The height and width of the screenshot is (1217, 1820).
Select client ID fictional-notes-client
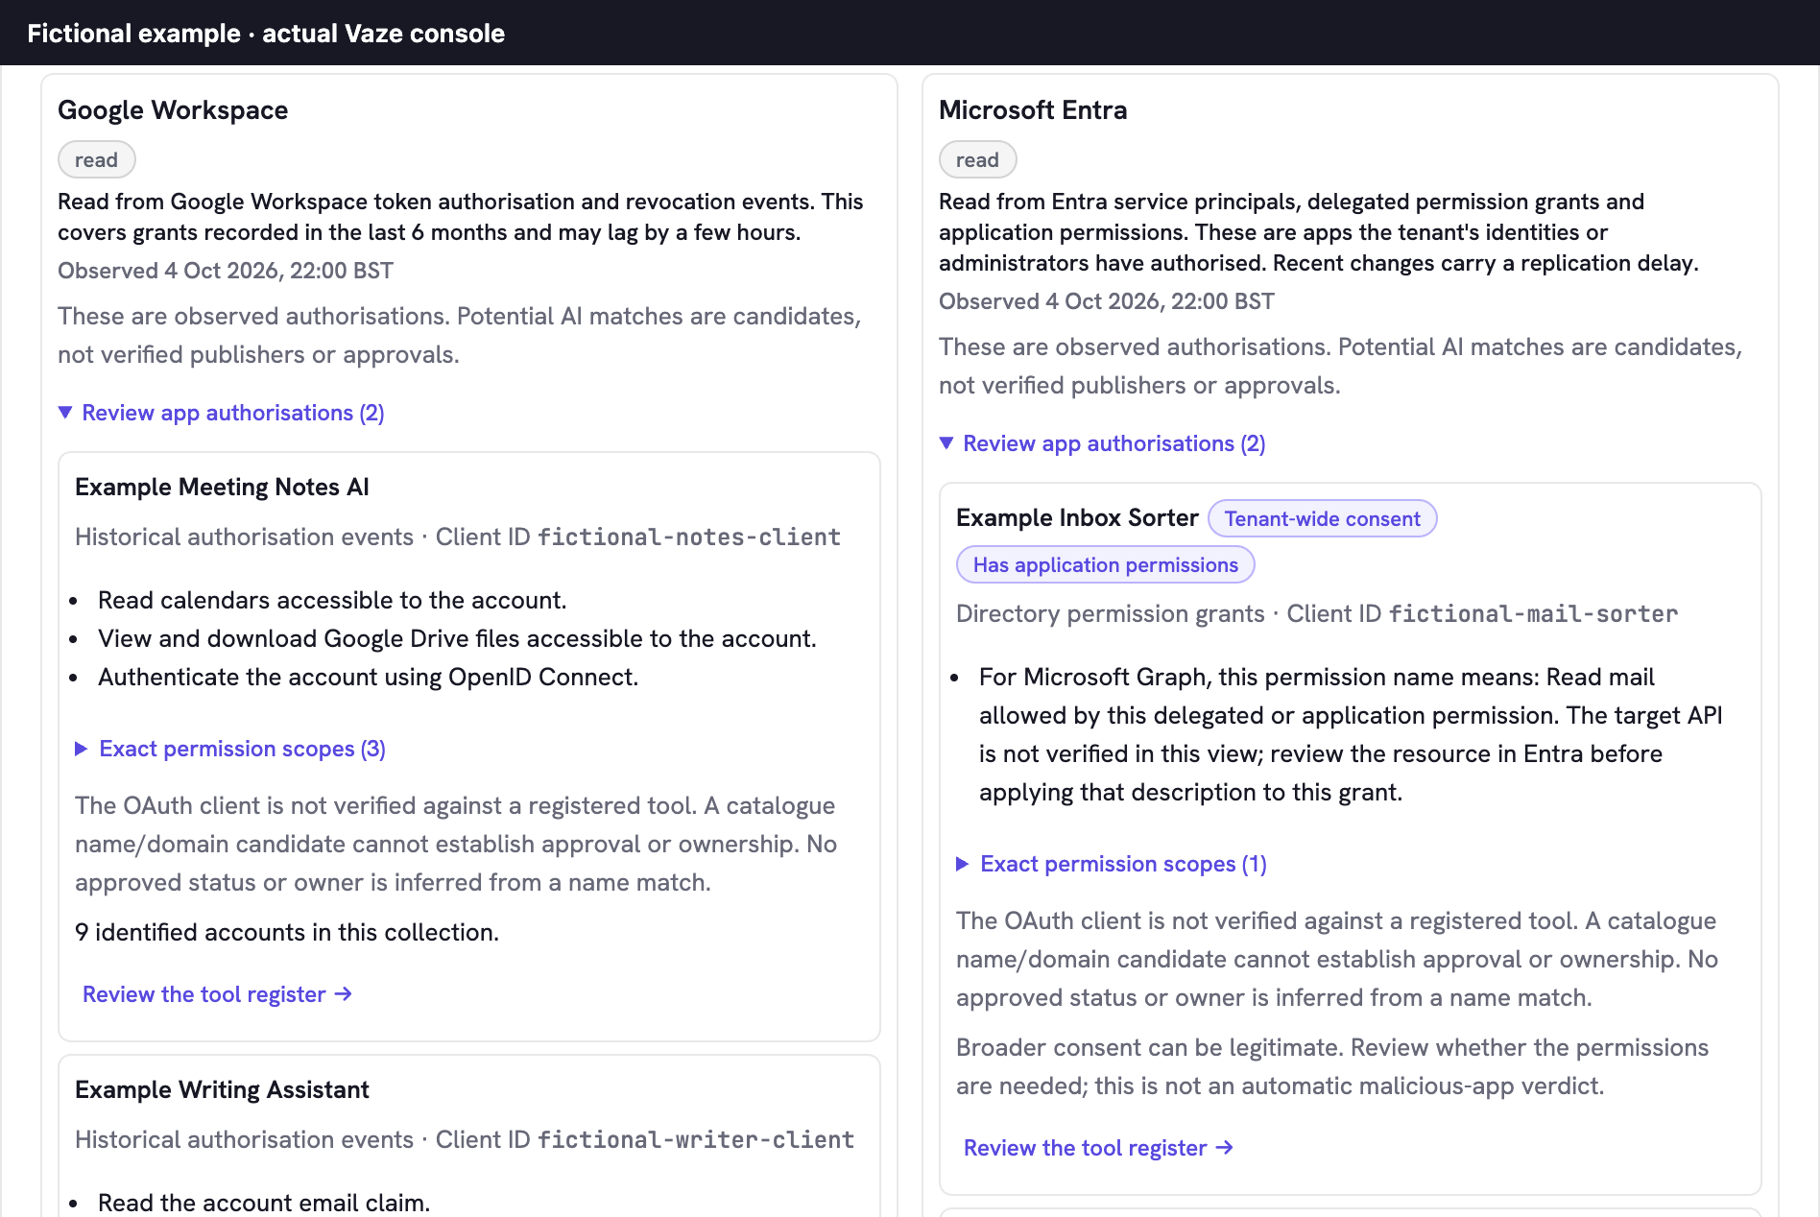(x=689, y=537)
